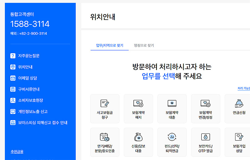The height and width of the screenshot is (160, 250).
Task: Choose the 보험가입 상담 card label
Action: pyautogui.click(x=239, y=148)
